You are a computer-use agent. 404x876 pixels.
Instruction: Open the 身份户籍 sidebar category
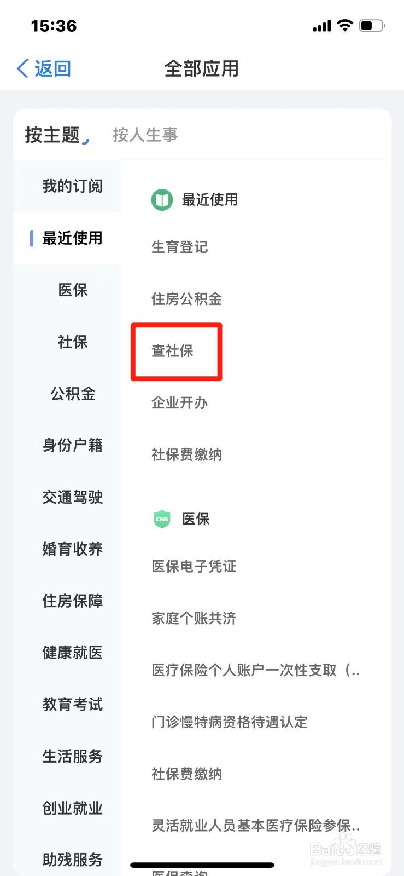point(72,445)
